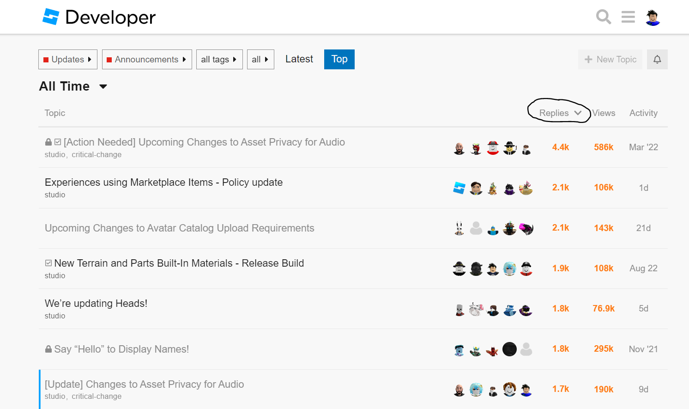This screenshot has height=409, width=689.
Task: Click 'Mar '22' activity date
Action: coord(643,147)
